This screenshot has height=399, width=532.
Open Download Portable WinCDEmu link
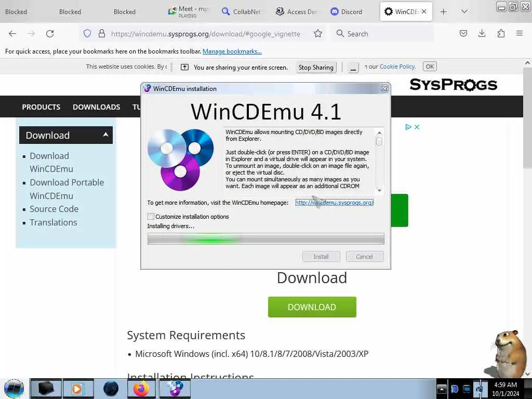pyautogui.click(x=67, y=189)
